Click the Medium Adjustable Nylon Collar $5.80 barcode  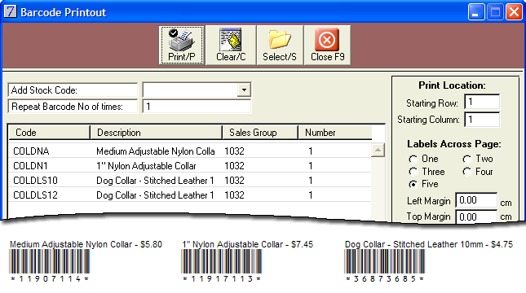pyautogui.click(x=50, y=261)
